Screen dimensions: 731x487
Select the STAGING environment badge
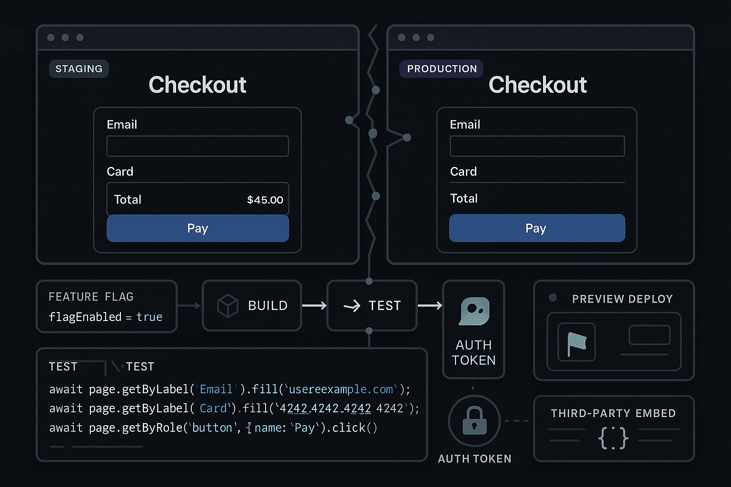79,68
